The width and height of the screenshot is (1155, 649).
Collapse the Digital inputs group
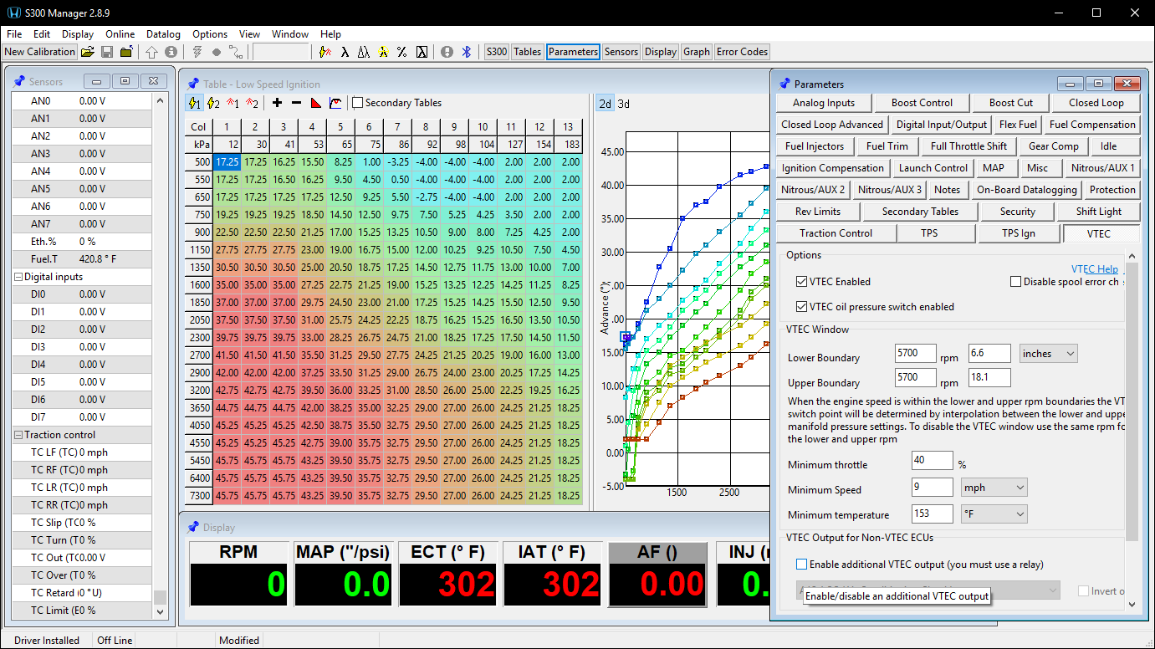click(x=18, y=277)
